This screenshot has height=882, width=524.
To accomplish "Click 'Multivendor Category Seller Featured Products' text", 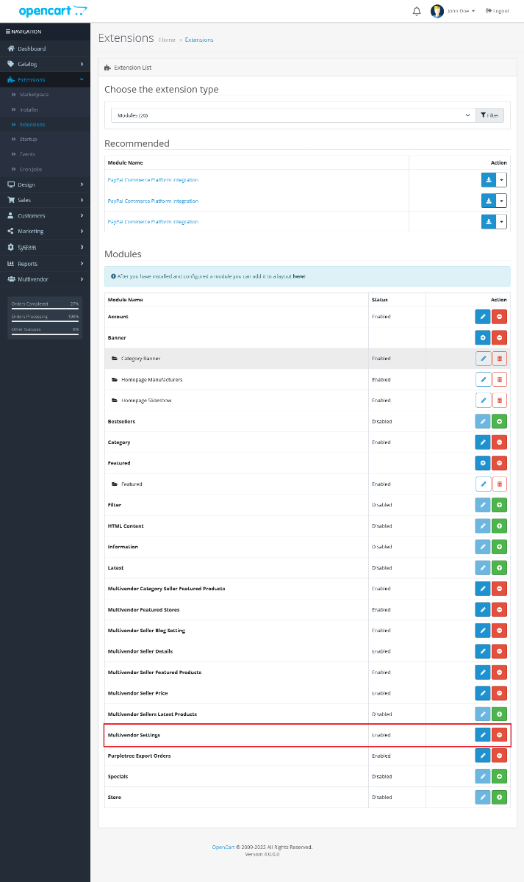I will click(166, 589).
